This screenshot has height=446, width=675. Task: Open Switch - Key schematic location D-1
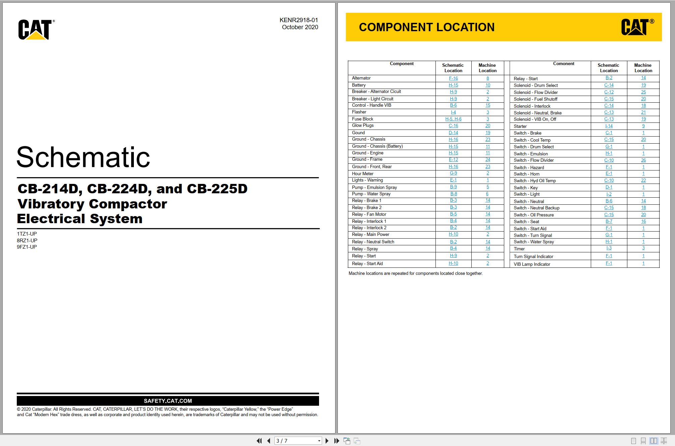coord(609,187)
